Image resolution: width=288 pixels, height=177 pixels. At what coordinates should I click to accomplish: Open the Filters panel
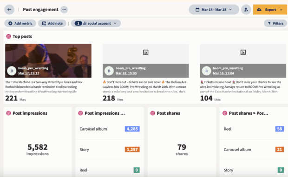coord(275,23)
